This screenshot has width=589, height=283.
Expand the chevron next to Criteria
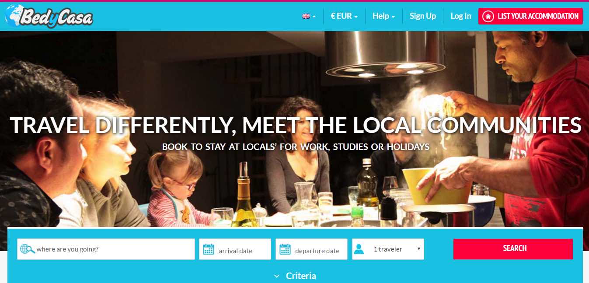[x=277, y=276]
